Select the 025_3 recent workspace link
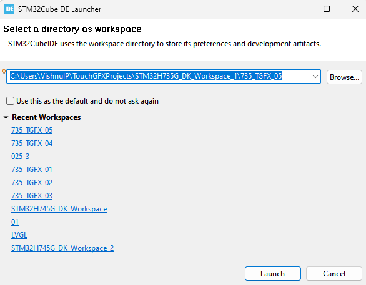Screen dimensions: 366x285 [21, 156]
